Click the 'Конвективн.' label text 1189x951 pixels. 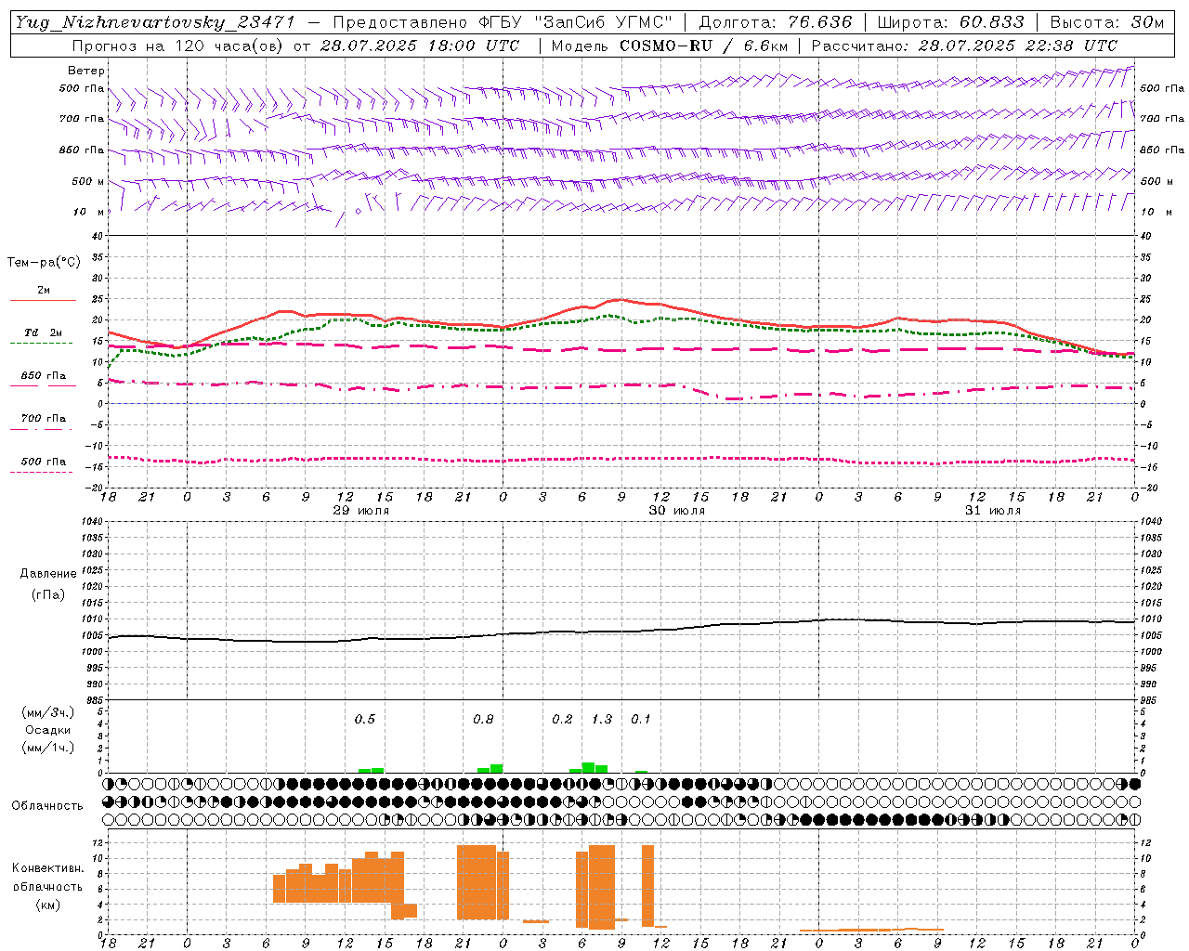(47, 868)
